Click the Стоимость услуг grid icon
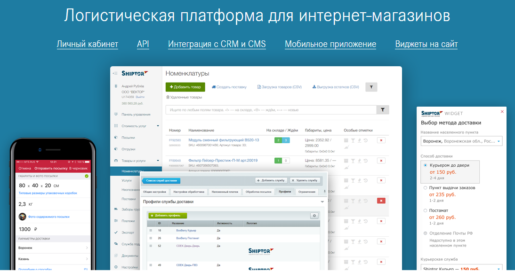This screenshot has height=271, width=515. [x=116, y=126]
